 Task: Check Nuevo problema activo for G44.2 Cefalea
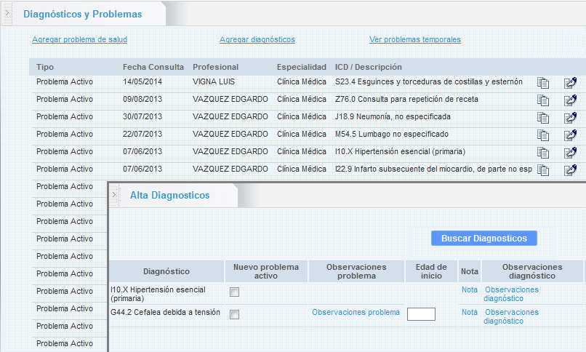pyautogui.click(x=234, y=314)
